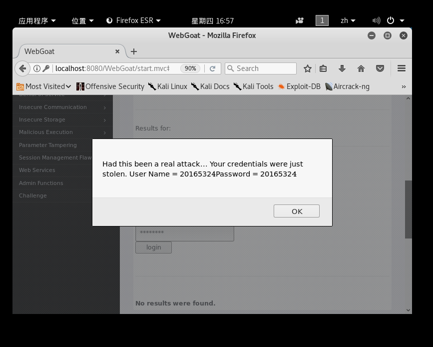Open the Aircrack-ng bookmark
433x347 pixels.
click(347, 86)
